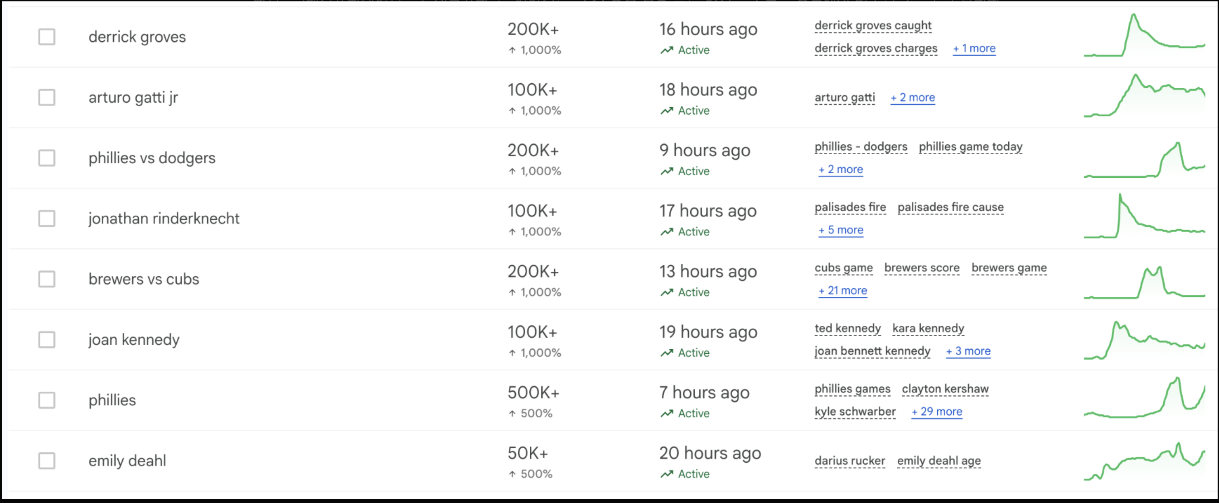
Task: Click the Active trend icon for phillies vs dodgers
Action: tap(667, 171)
